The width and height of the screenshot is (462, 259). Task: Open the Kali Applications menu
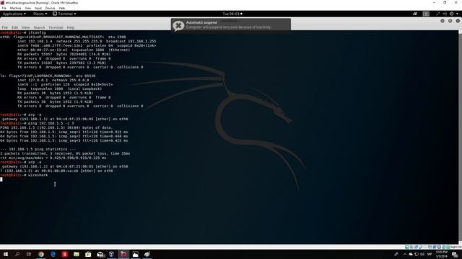(14, 14)
